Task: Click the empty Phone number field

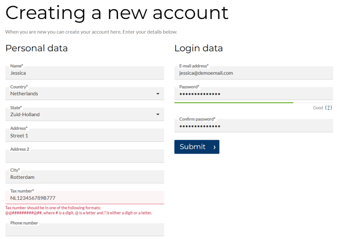Action: (x=84, y=230)
